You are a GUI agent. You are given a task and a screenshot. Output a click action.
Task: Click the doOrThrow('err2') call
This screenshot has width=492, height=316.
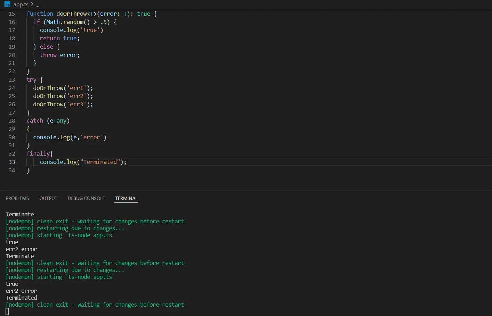click(x=63, y=96)
